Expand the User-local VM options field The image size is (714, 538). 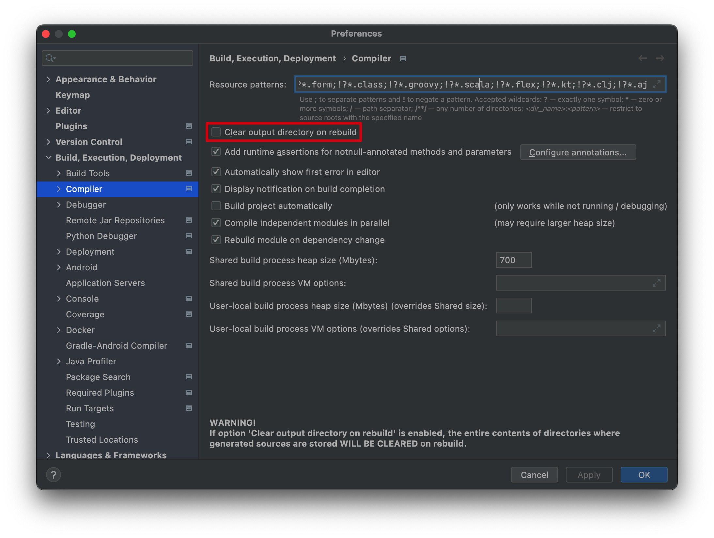pyautogui.click(x=656, y=328)
